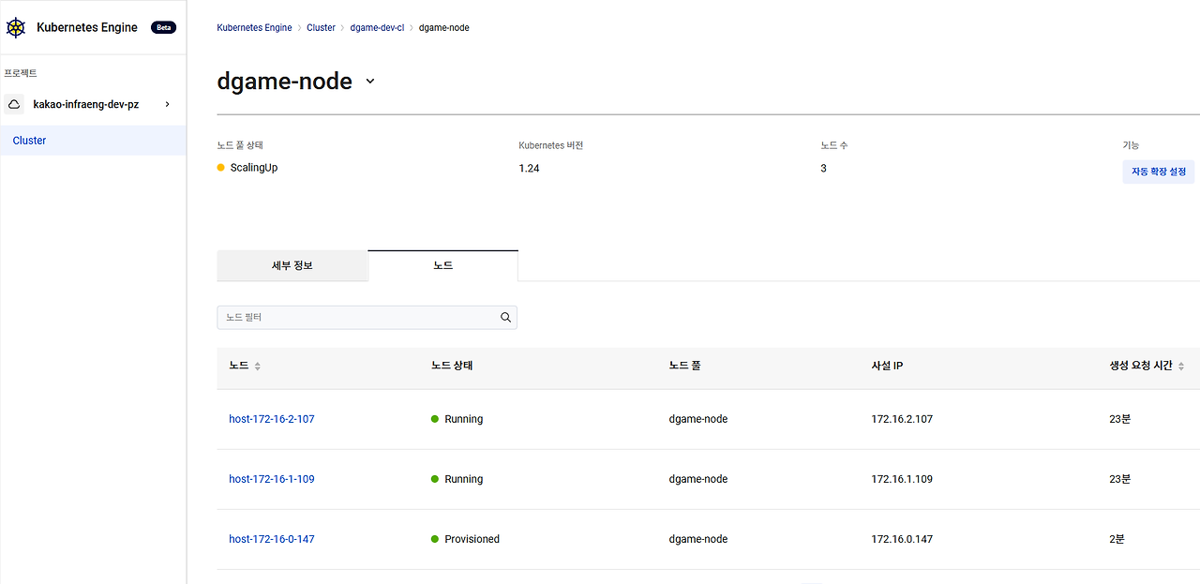This screenshot has height=584, width=1200.
Task: Open node host-172-16-2-107 link
Action: pyautogui.click(x=272, y=419)
